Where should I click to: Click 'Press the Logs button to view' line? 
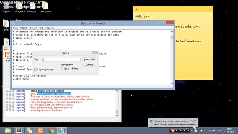[56, 102]
